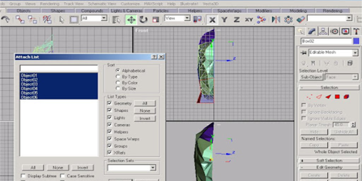The width and height of the screenshot is (362, 181).
Task: Open the Face selection level dropdown
Action: pos(355,77)
